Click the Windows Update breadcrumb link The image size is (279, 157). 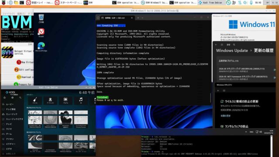(x=232, y=51)
